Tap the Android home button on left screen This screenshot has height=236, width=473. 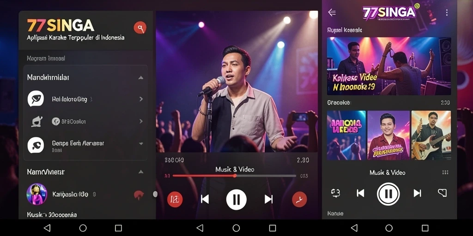tap(83, 228)
